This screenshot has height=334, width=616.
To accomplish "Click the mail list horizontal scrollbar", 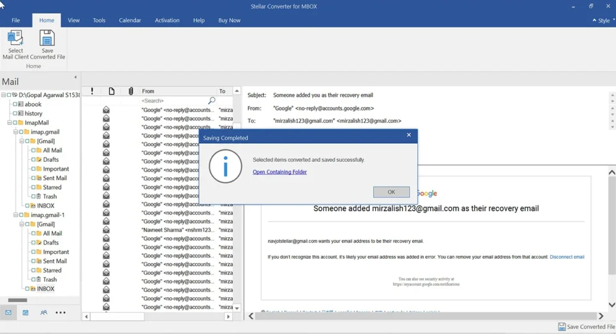I will coord(117,317).
